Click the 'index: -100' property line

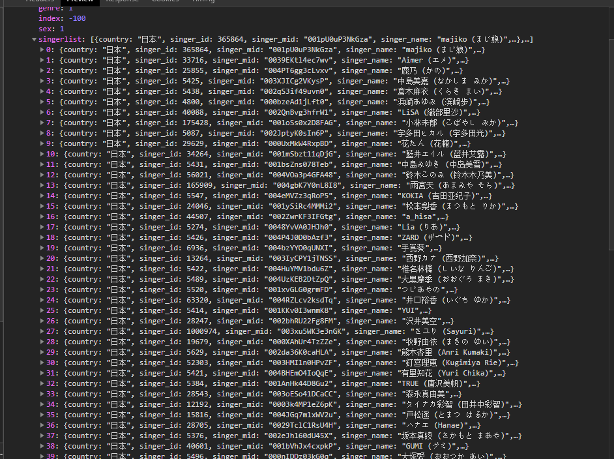(62, 18)
